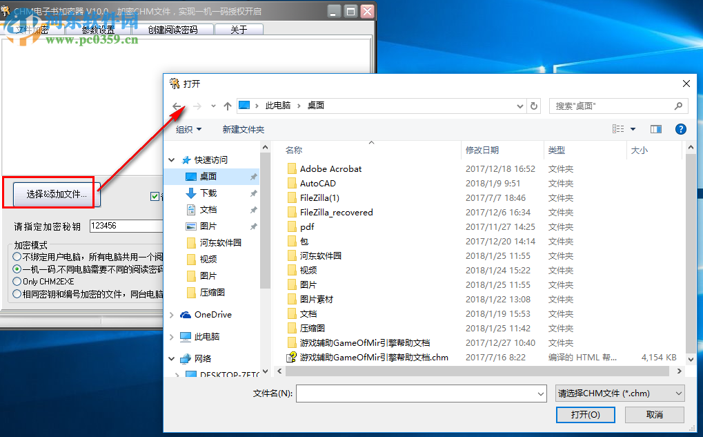The image size is (703, 437).
Task: Change the file list view layout
Action: click(x=620, y=129)
